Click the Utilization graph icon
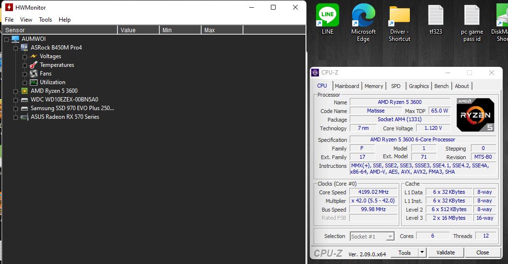The image size is (508, 264). tap(34, 82)
